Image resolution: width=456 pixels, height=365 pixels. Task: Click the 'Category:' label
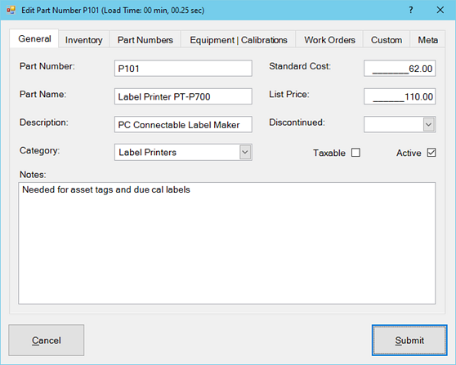click(39, 150)
